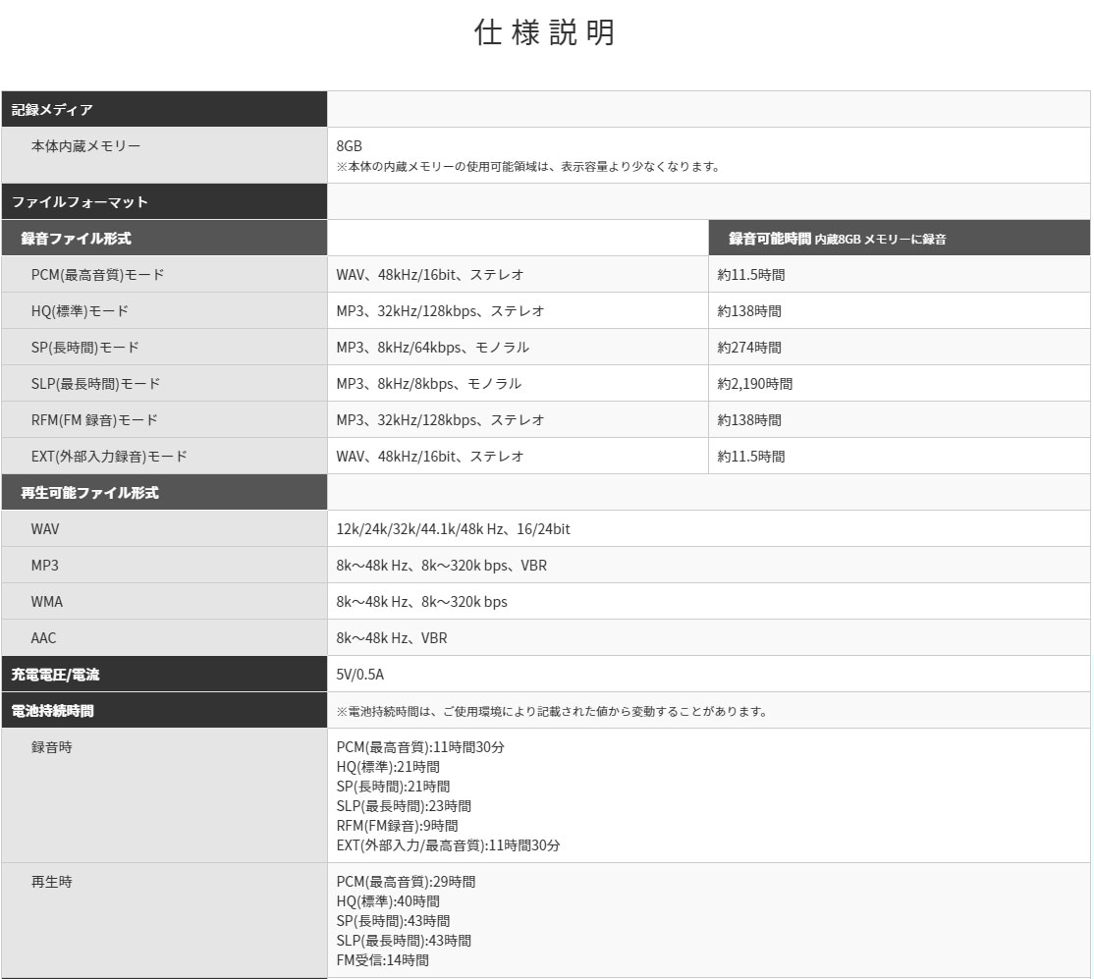This screenshot has height=979, width=1094.
Task: Click the FM受信:14時間 line
Action: (382, 960)
